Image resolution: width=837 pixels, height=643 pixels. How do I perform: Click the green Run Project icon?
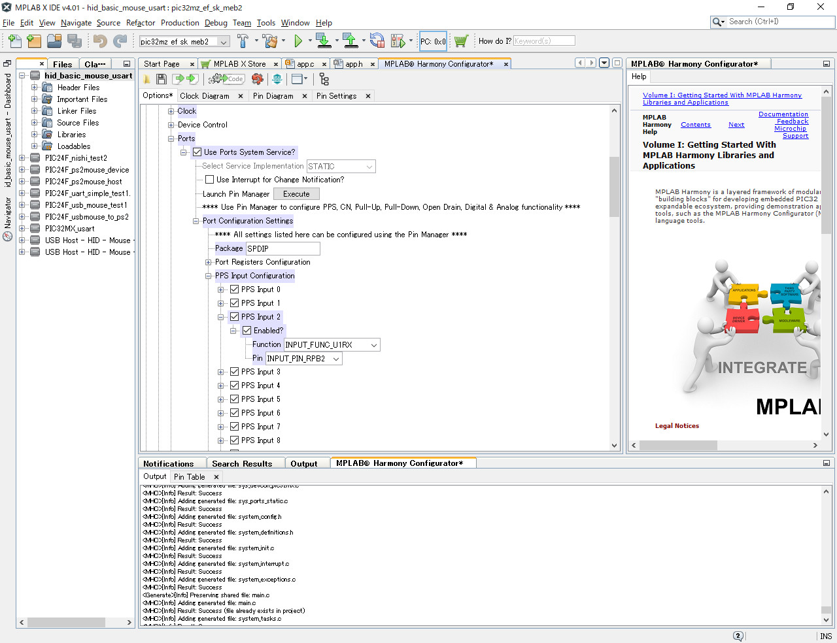[299, 41]
